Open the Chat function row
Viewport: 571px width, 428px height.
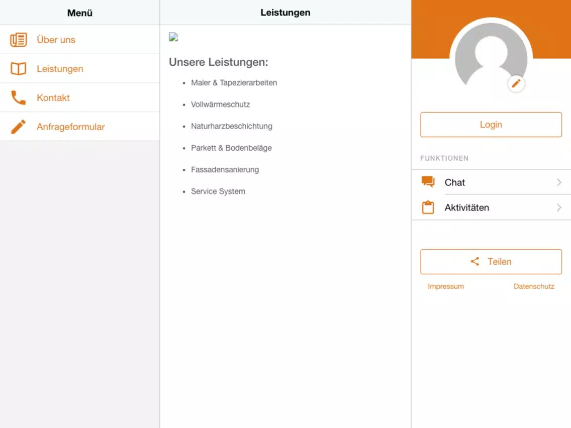click(491, 182)
